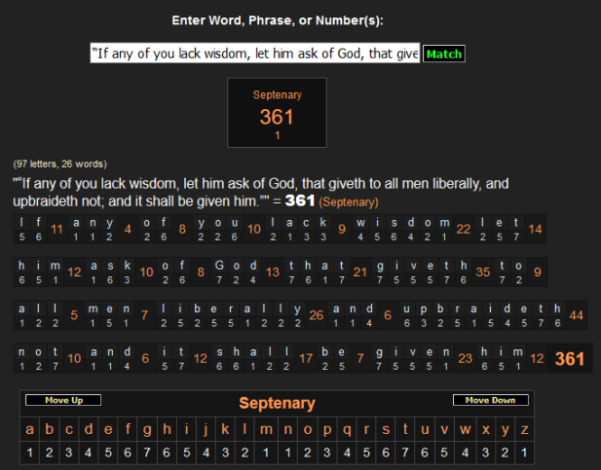Click letter 'a' in the cipher chart
The image size is (601, 470).
(28, 429)
